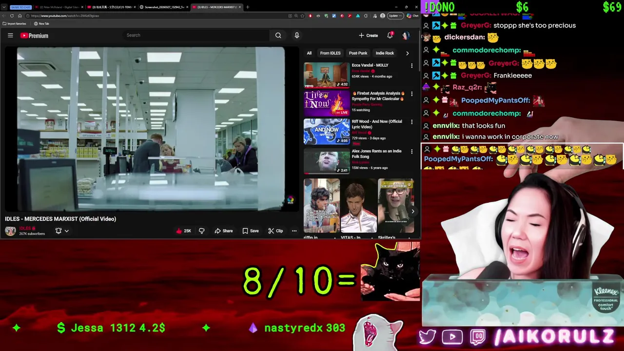Open the Skrillex's Short thumbnail
Screen dimensions: 624x351
point(396,206)
